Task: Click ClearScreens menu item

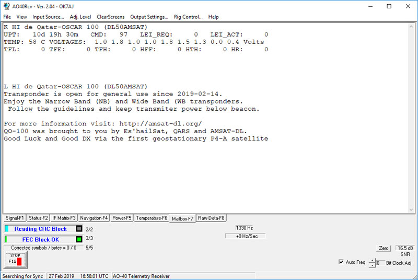Action: (110, 17)
